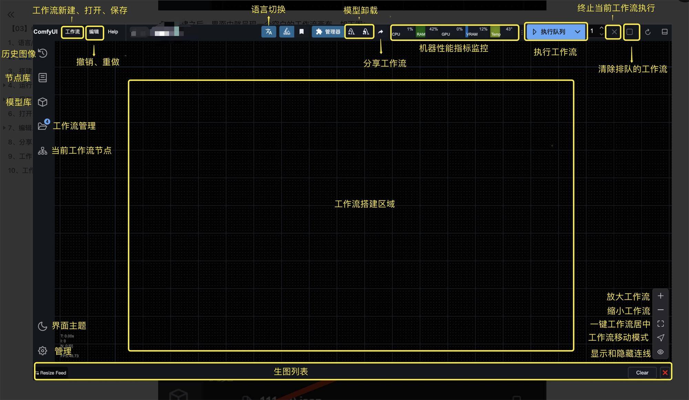Toggle workflow pan mode arrow icon
The image size is (689, 400).
click(660, 338)
